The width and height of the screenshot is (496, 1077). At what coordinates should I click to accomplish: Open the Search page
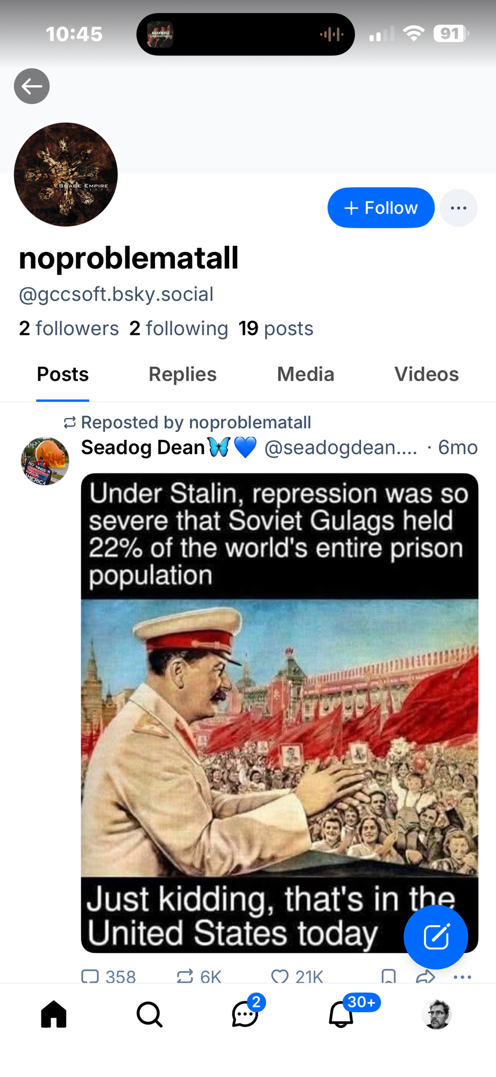150,1015
